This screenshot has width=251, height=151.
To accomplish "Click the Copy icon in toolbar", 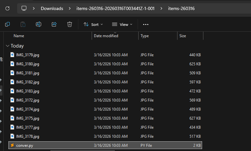I will pyautogui.click(x=7, y=24).
